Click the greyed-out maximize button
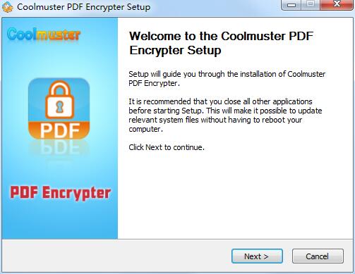Image resolution: width=355 pixels, height=274 pixels. 311,5
